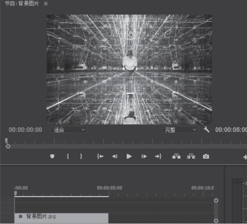Viewport: 247px width, 224px height.
Task: Click the Lift button icon
Action: [176, 156]
